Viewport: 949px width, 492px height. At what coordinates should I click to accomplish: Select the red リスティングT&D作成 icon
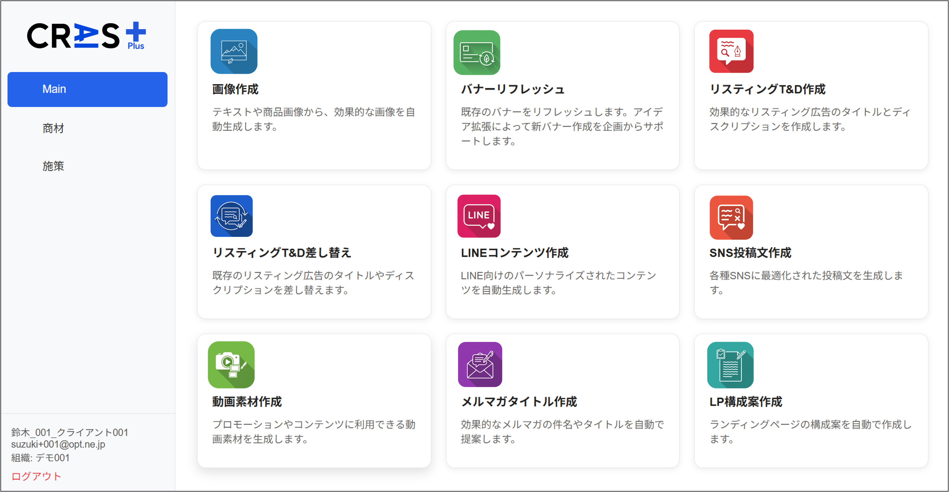[731, 51]
